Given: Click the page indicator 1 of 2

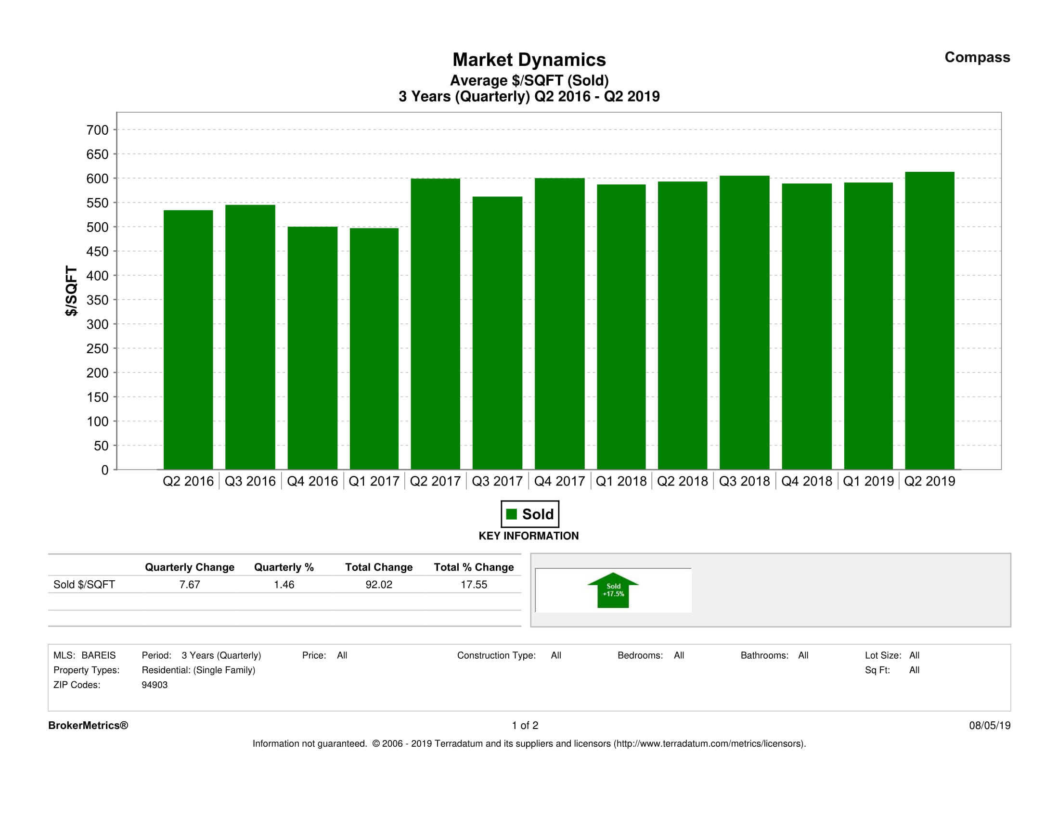Looking at the screenshot, I should pos(525,725).
